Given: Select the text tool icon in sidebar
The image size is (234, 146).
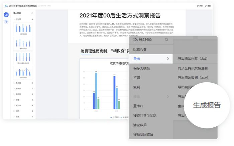Looking at the screenshot, I should point(6,22).
